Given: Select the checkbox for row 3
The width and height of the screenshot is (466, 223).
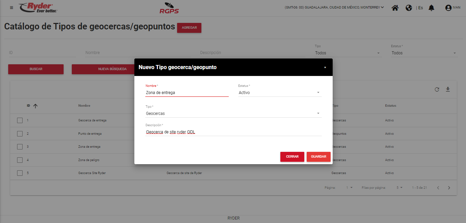Looking at the screenshot, I should coord(20,147).
